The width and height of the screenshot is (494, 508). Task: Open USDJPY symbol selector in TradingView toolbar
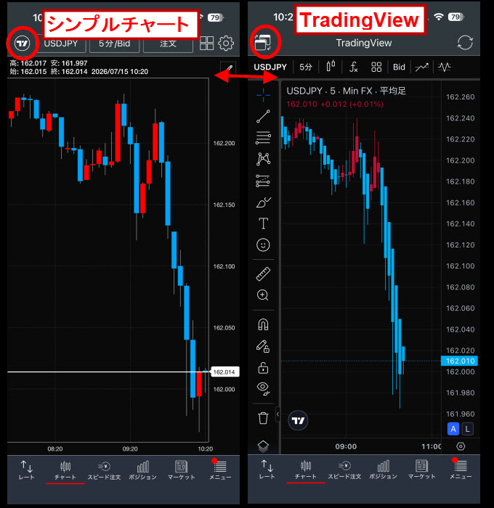point(270,67)
